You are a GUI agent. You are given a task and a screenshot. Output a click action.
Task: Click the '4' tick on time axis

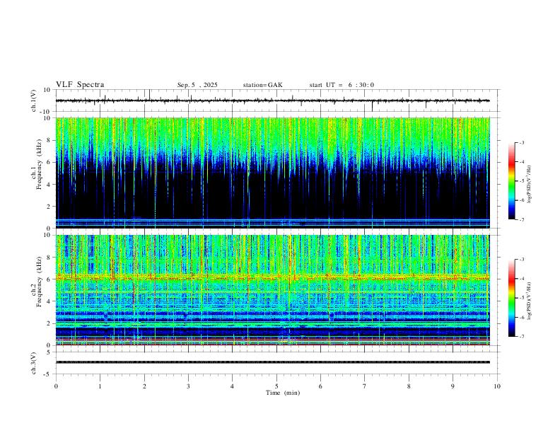[232, 386]
